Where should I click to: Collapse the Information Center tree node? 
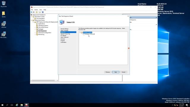pos(31,17)
